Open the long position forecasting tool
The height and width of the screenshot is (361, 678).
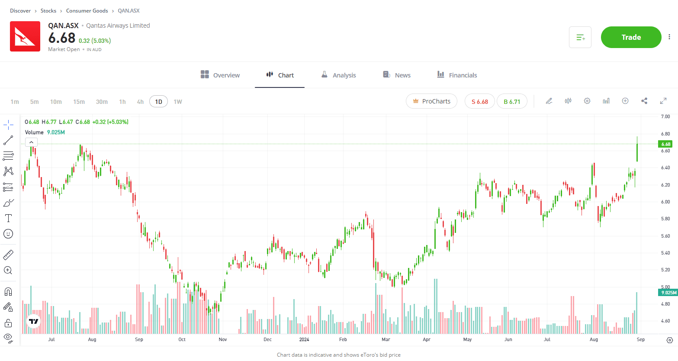pos(8,187)
